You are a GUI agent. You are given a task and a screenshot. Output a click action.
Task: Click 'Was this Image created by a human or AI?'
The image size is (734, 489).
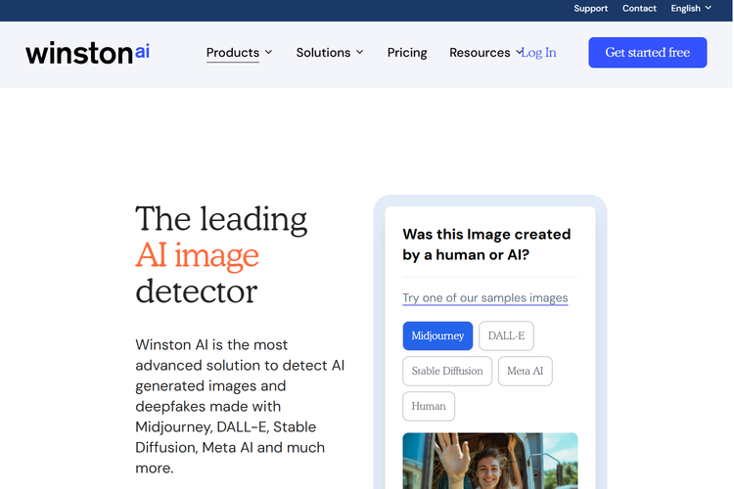(486, 244)
